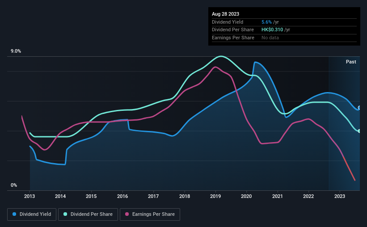Image resolution: width=367 pixels, height=227 pixels.
Task: Click the 5.6% dividend yield value
Action: coord(266,22)
